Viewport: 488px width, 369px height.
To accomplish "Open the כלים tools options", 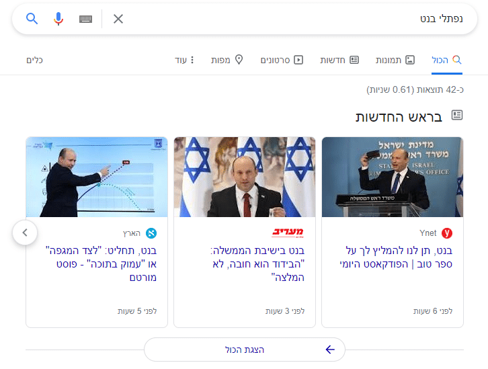I will (x=35, y=60).
